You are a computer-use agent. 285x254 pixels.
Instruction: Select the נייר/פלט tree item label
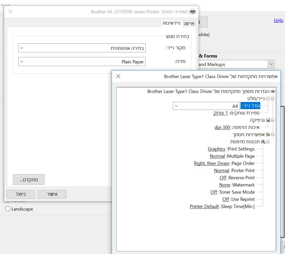[x=256, y=99]
